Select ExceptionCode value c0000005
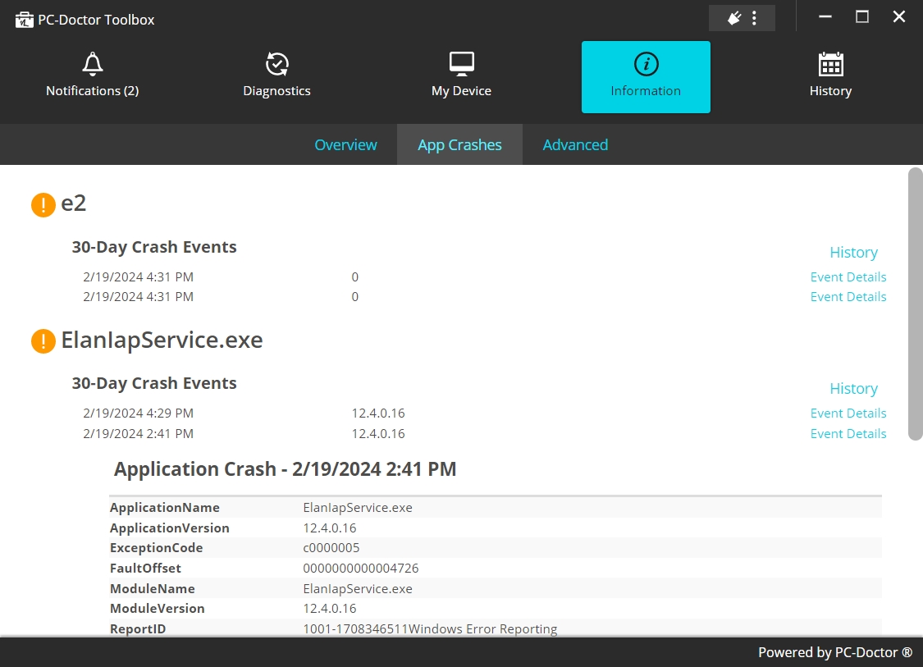This screenshot has width=923, height=667. [x=331, y=548]
